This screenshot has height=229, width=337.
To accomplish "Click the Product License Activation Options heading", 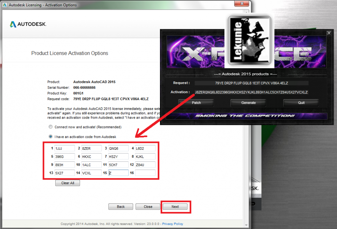I will [x=70, y=53].
